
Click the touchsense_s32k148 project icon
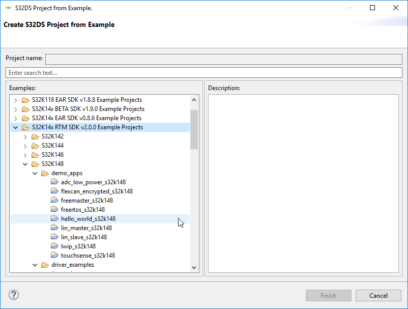54,256
